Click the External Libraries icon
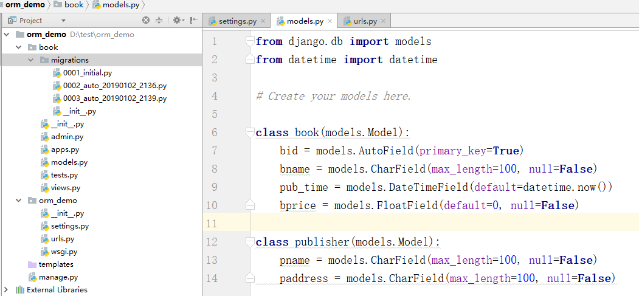Image resolution: width=639 pixels, height=296 pixels. click(19, 290)
